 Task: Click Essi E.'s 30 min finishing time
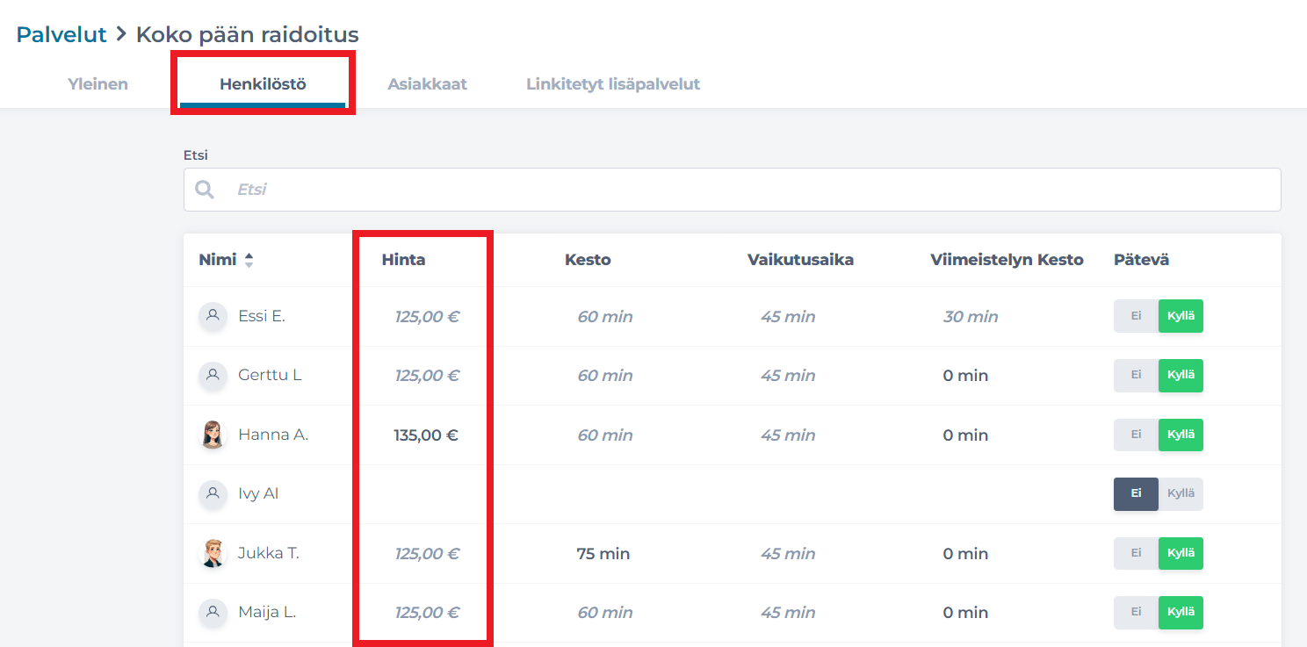(x=971, y=317)
